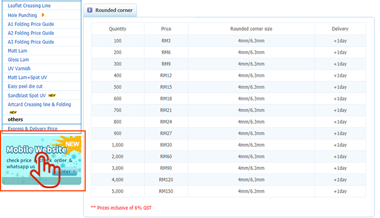Select the RM6 price cell
The height and width of the screenshot is (218, 380).
click(166, 52)
